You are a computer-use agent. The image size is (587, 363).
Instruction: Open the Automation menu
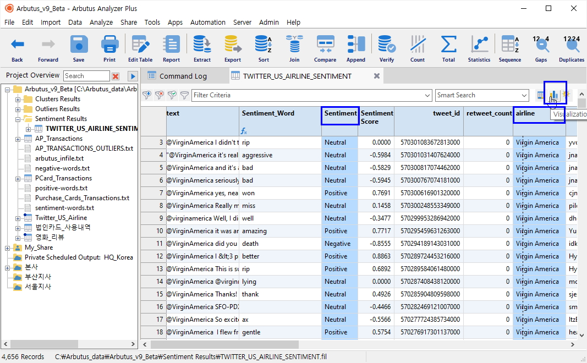208,23
